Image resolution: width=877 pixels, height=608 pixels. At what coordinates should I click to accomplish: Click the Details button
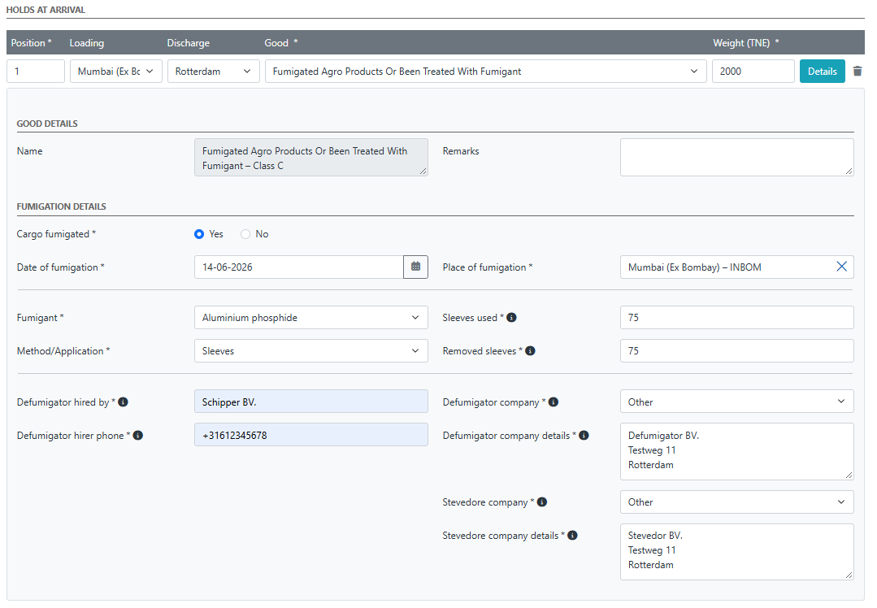pos(823,71)
